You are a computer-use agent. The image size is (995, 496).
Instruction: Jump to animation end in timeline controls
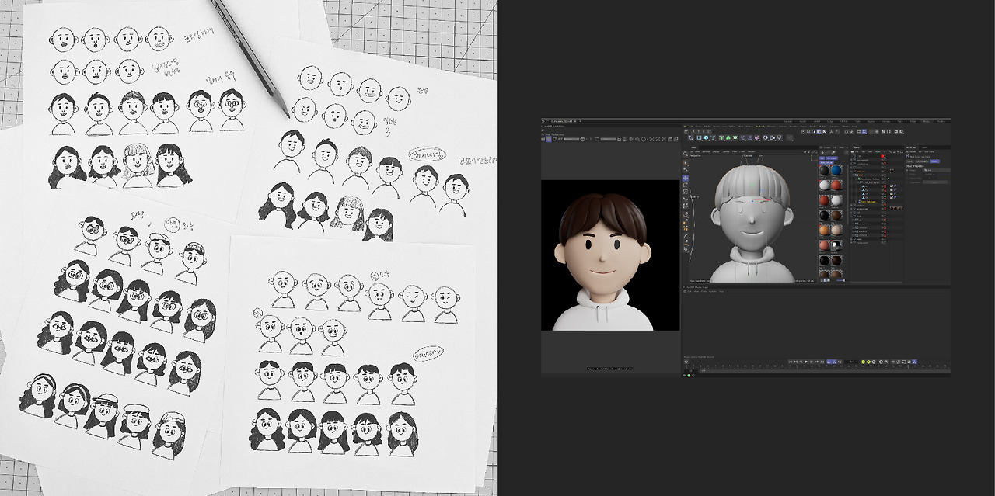(x=822, y=362)
